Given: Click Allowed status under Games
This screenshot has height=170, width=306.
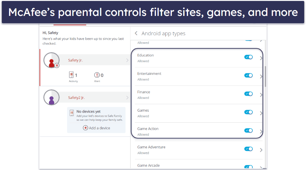Looking at the screenshot, I should (x=143, y=116).
